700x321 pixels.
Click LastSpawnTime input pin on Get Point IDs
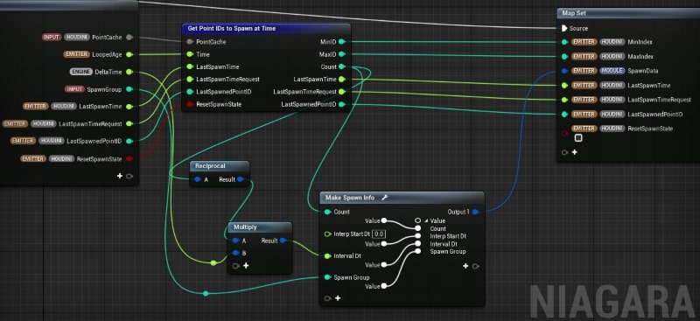pyautogui.click(x=190, y=66)
